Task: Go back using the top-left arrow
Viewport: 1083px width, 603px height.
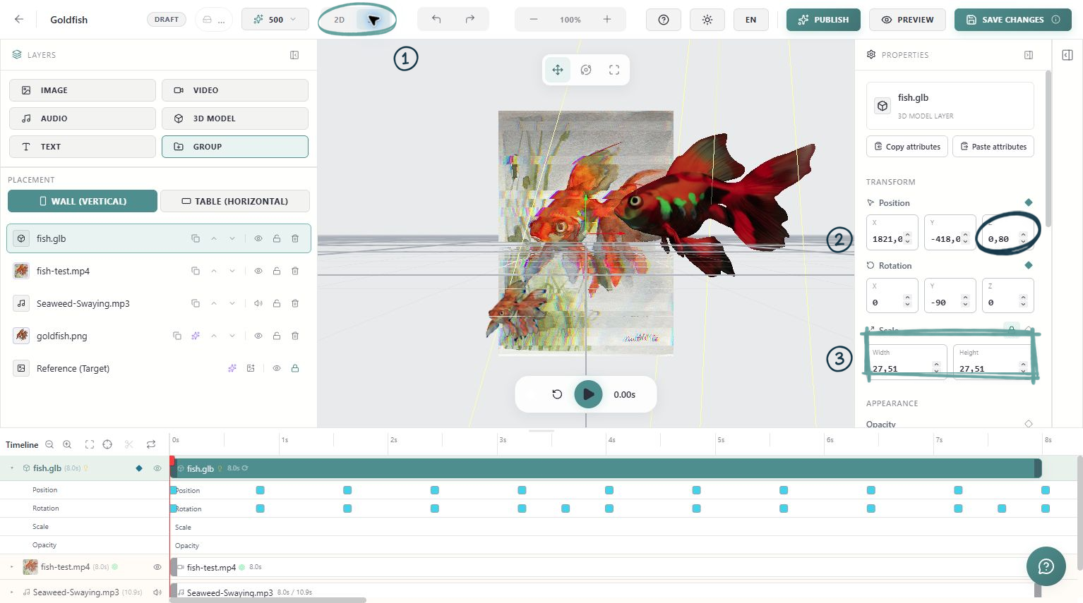Action: 19,20
